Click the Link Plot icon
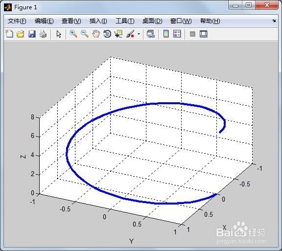 pyautogui.click(x=150, y=34)
